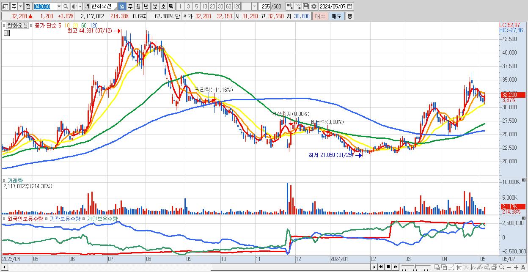
Task: Toggle the square before 종가 단순 label
Action: coord(31,25)
